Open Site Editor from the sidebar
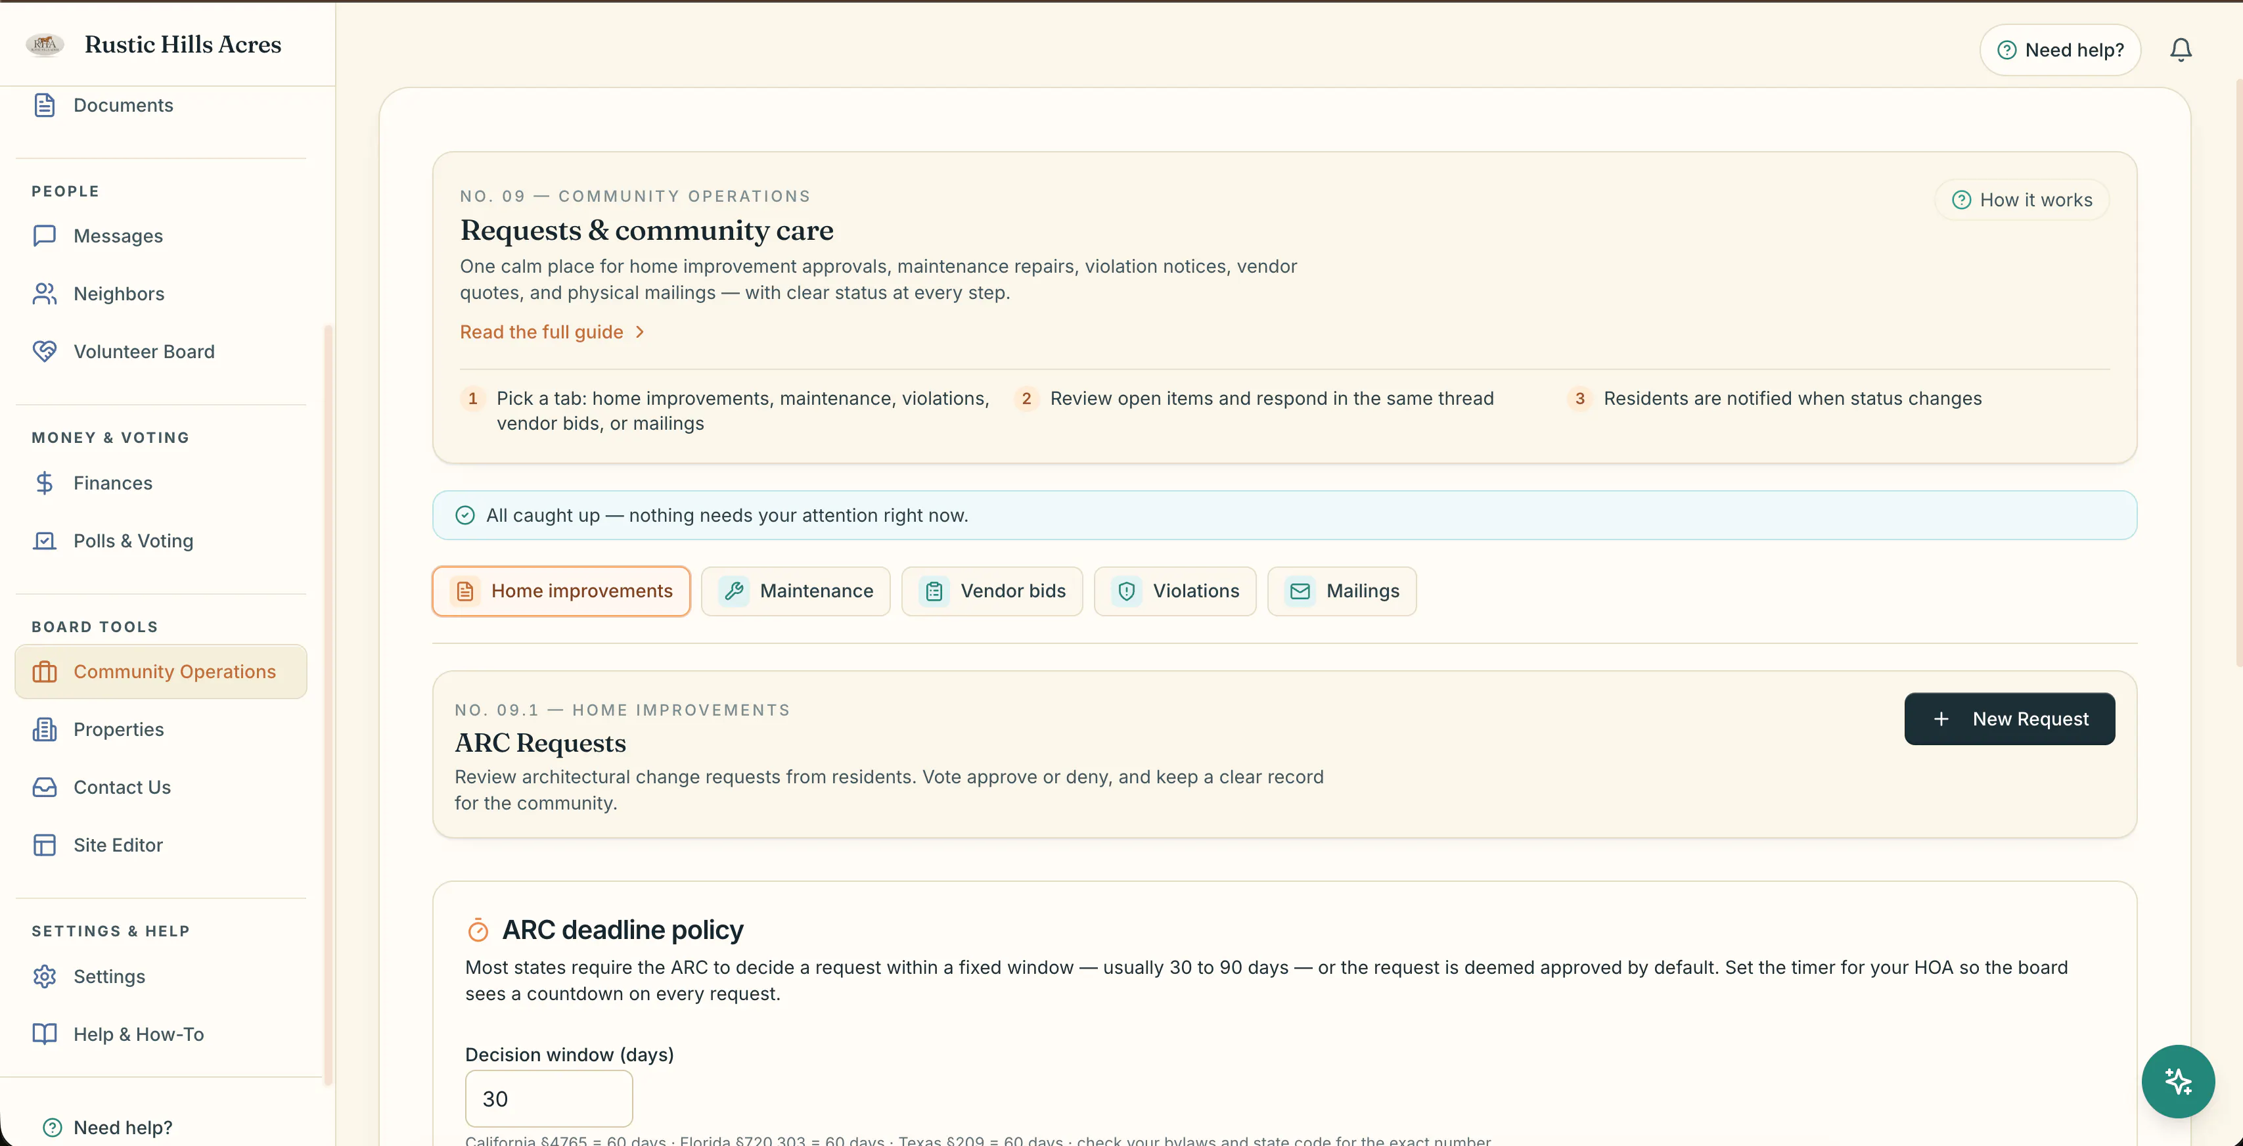 [x=161, y=846]
